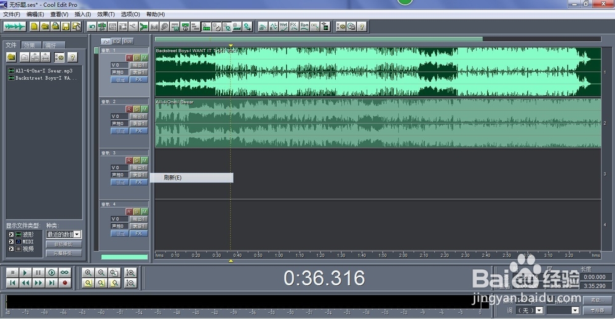Toggle the MIDI file type checkbox
Screen dimensions: 615x319
(x=11, y=242)
